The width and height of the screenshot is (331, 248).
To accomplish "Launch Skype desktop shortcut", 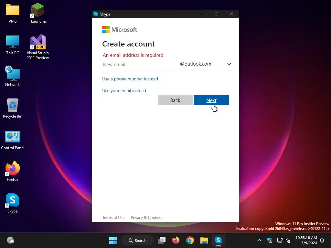I will coord(13,203).
